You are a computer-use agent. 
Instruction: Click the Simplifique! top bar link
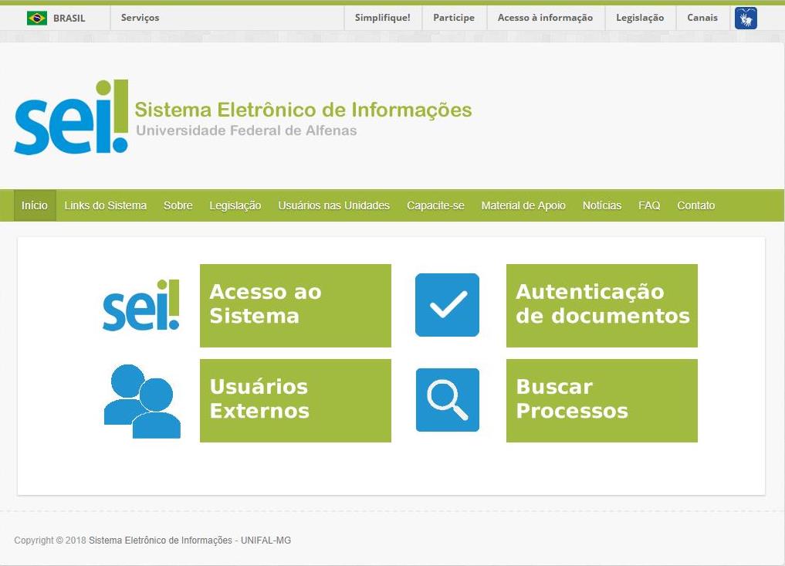pyautogui.click(x=383, y=18)
